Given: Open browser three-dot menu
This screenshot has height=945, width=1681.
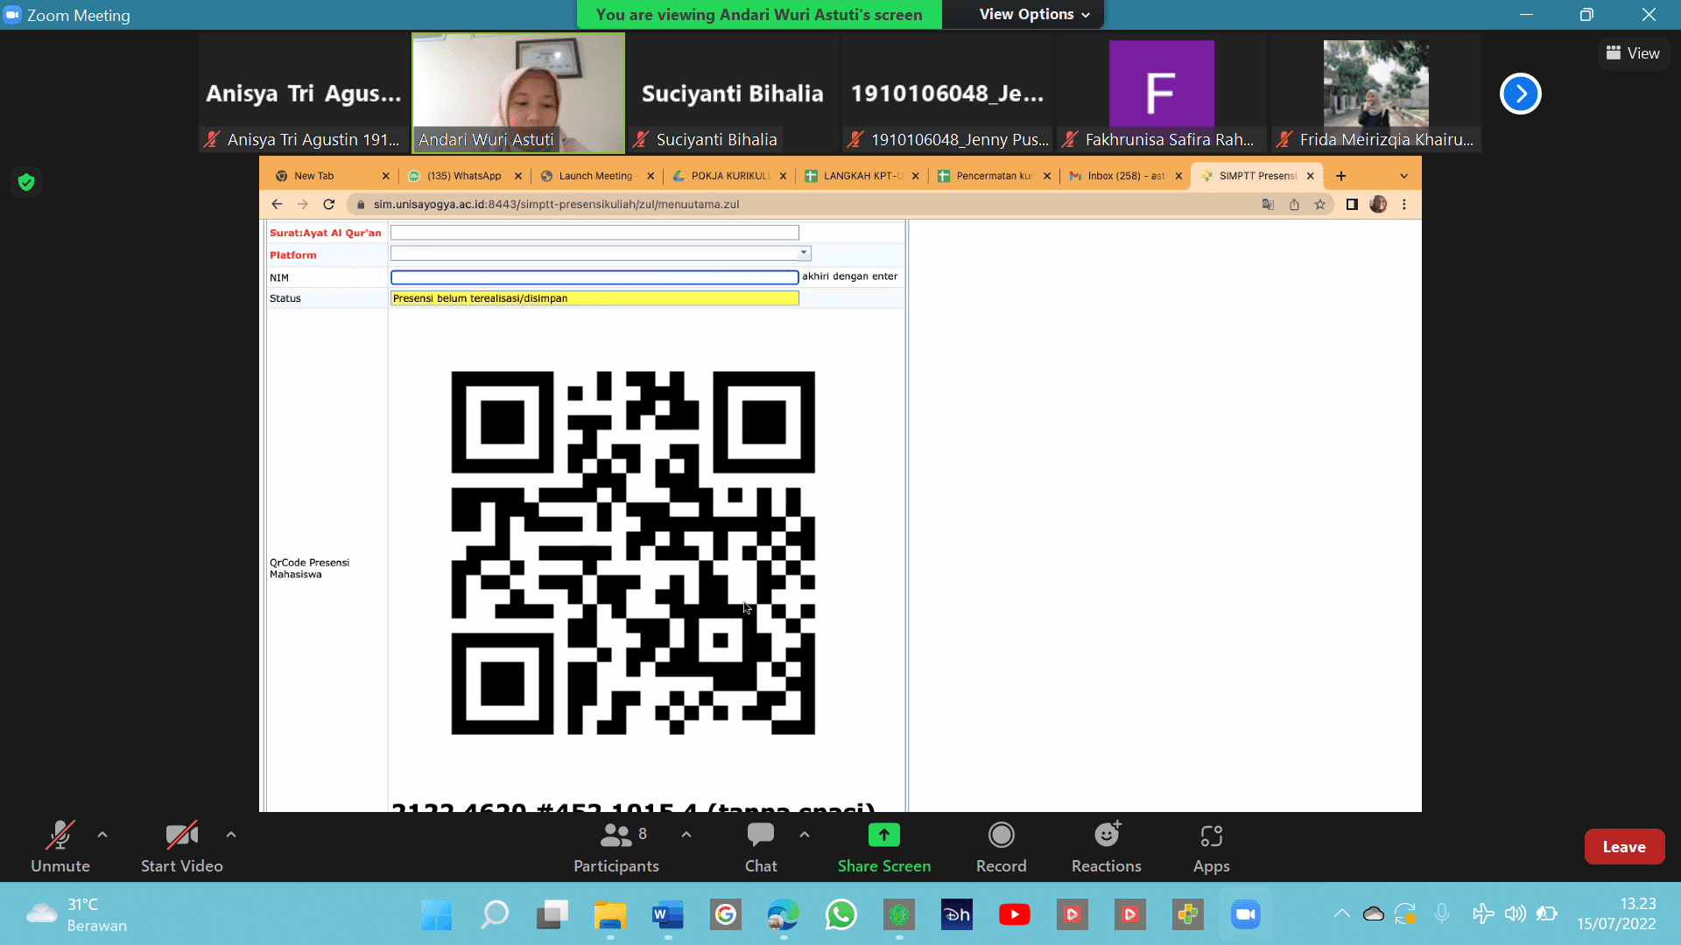Looking at the screenshot, I should click(x=1404, y=204).
